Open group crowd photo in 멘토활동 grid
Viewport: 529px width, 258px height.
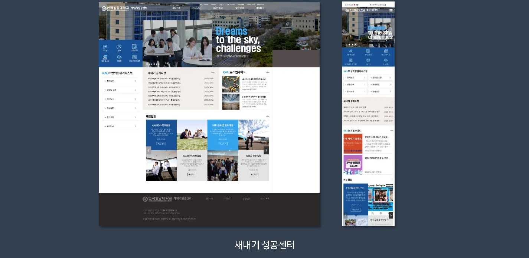click(223, 165)
